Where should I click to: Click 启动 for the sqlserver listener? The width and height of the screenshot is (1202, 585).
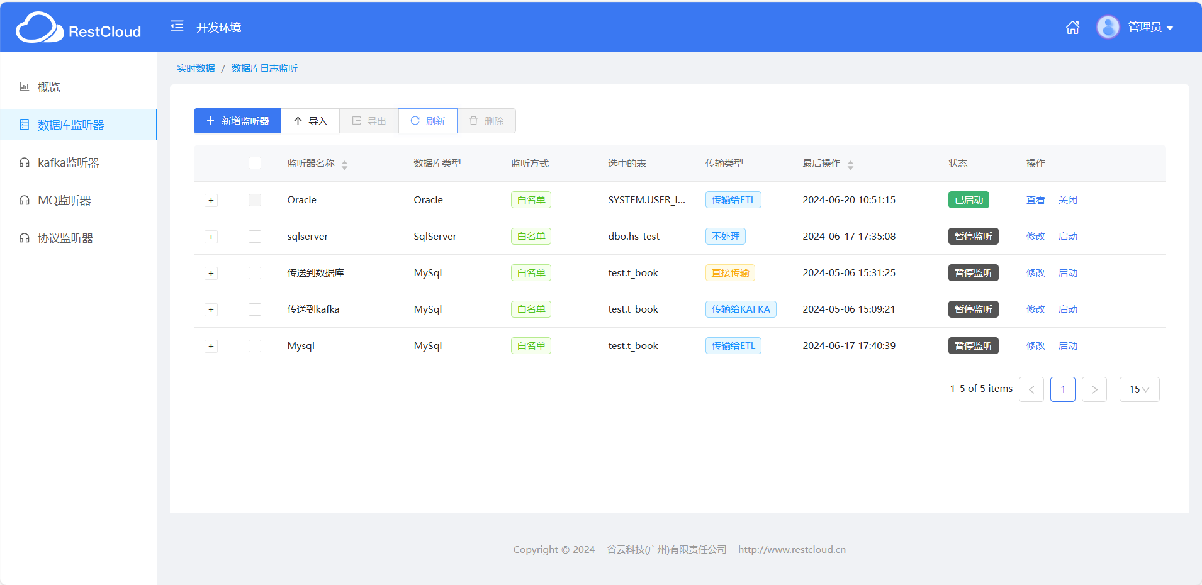pyautogui.click(x=1068, y=236)
